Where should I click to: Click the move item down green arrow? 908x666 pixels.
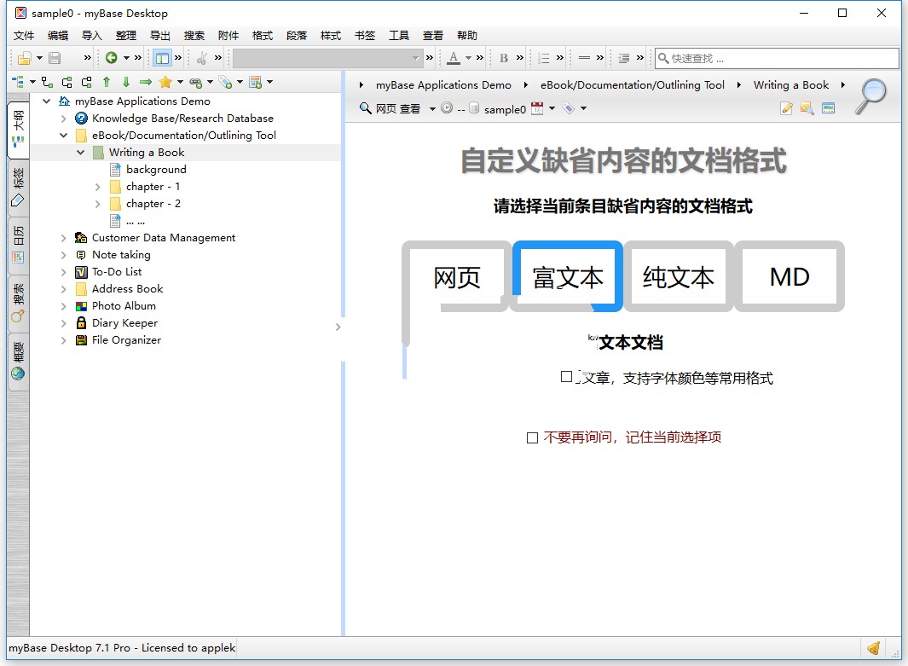tap(126, 82)
